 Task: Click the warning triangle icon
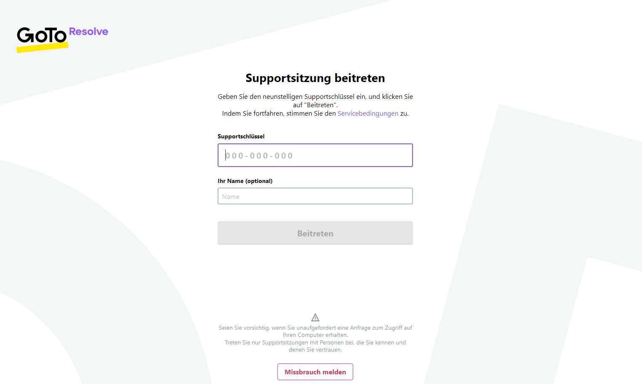pos(315,317)
